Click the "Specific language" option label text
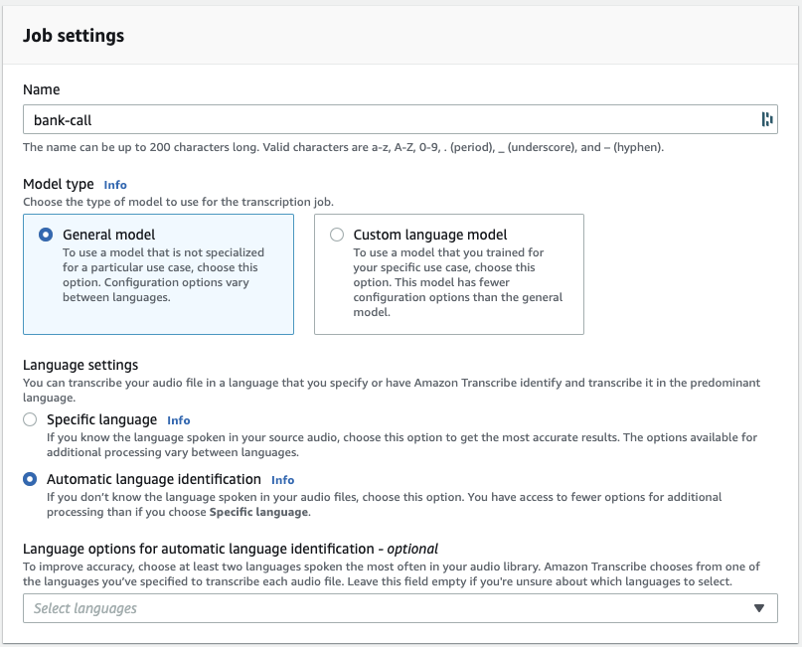This screenshot has width=802, height=647. (101, 419)
